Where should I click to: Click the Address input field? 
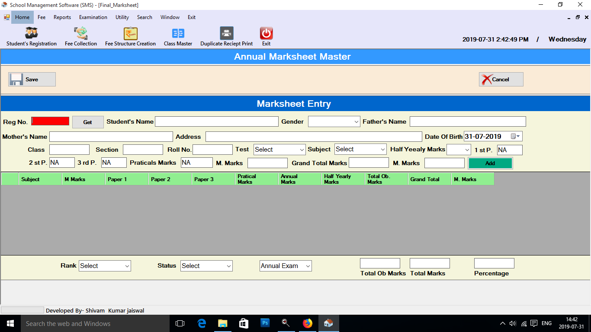[x=314, y=137]
